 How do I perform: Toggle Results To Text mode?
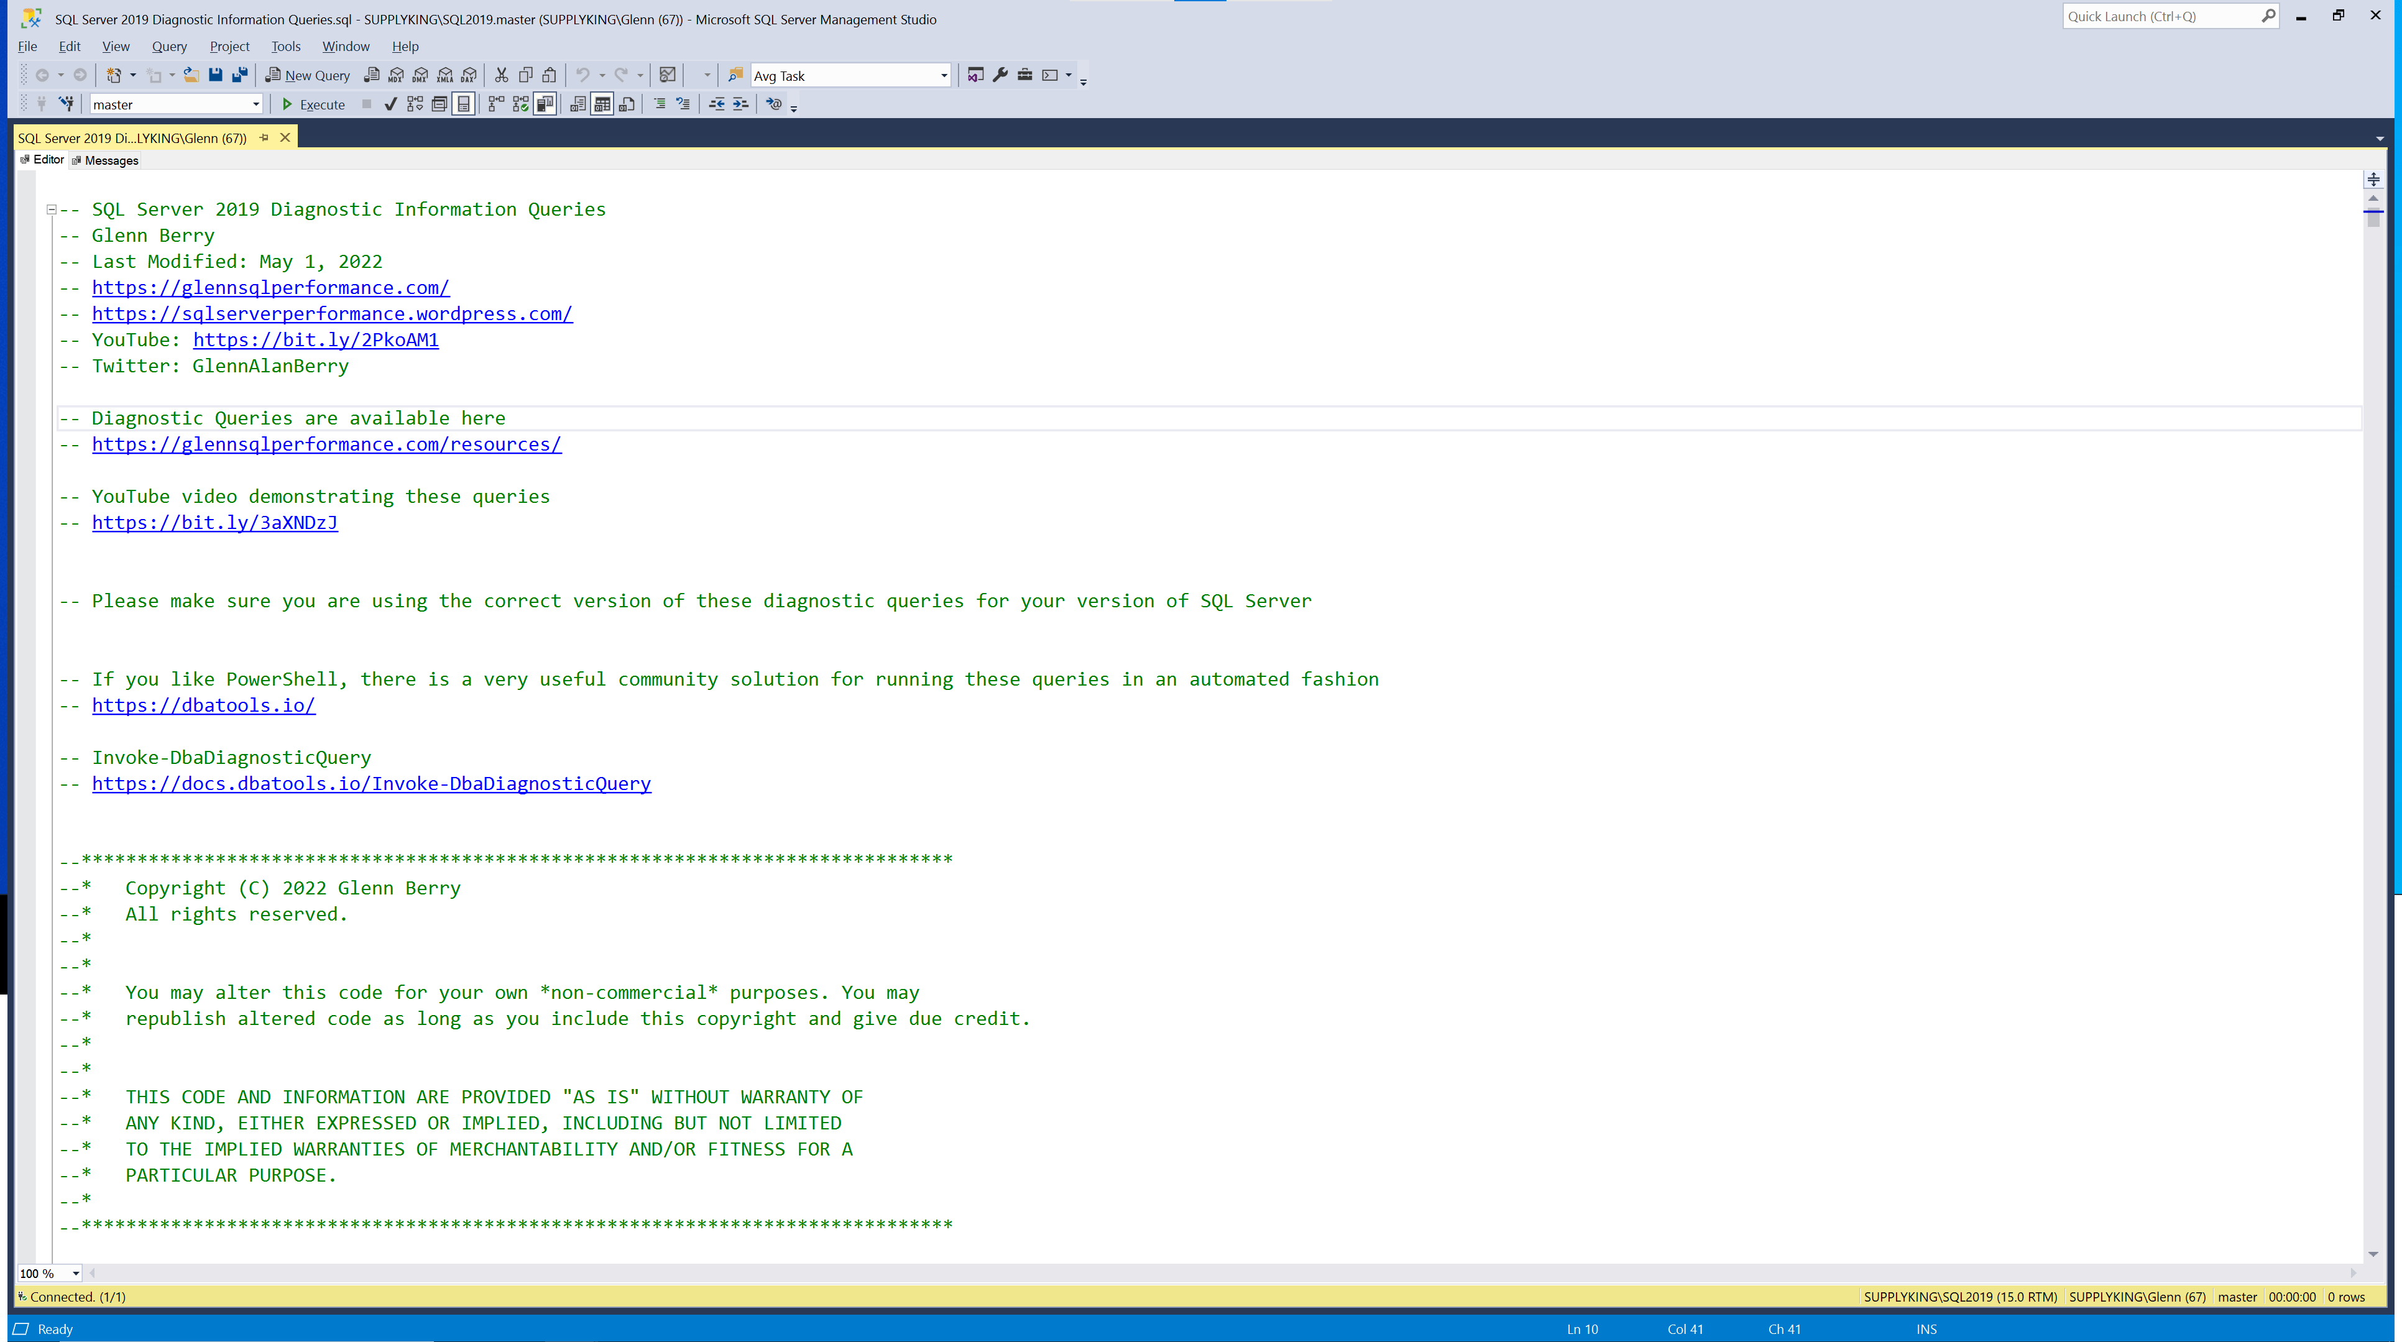tap(578, 104)
